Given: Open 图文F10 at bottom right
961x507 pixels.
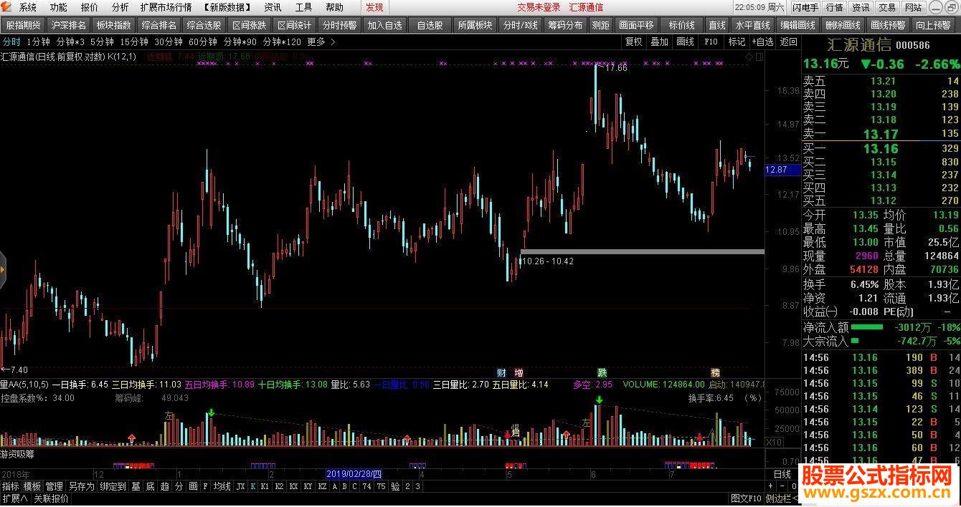Looking at the screenshot, I should [x=746, y=498].
